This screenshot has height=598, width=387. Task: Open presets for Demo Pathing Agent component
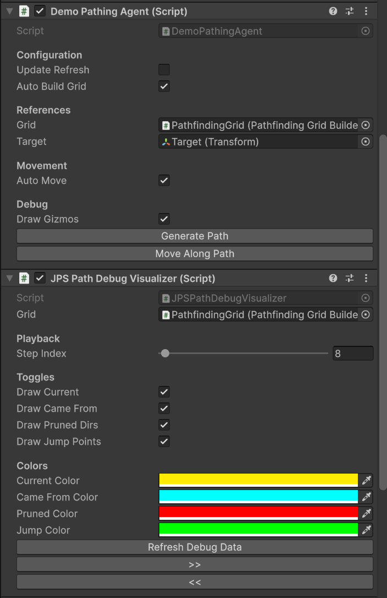click(350, 11)
